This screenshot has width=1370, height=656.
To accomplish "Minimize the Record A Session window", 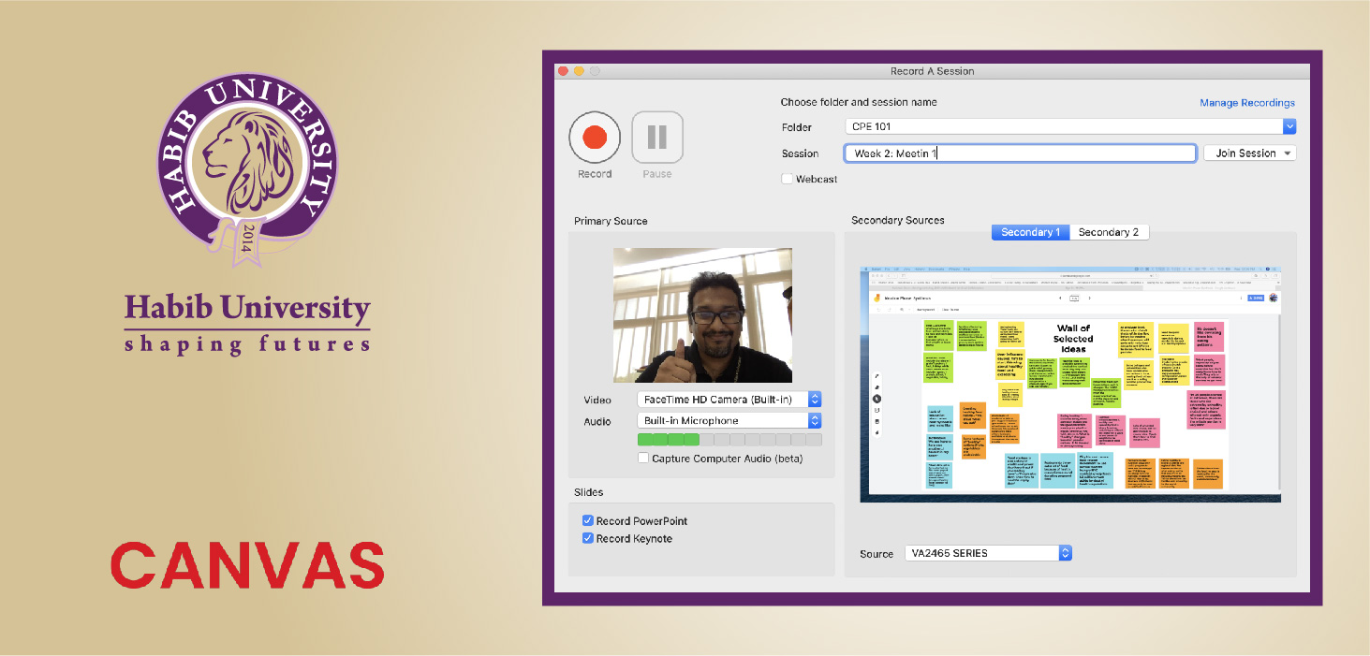I will 579,71.
